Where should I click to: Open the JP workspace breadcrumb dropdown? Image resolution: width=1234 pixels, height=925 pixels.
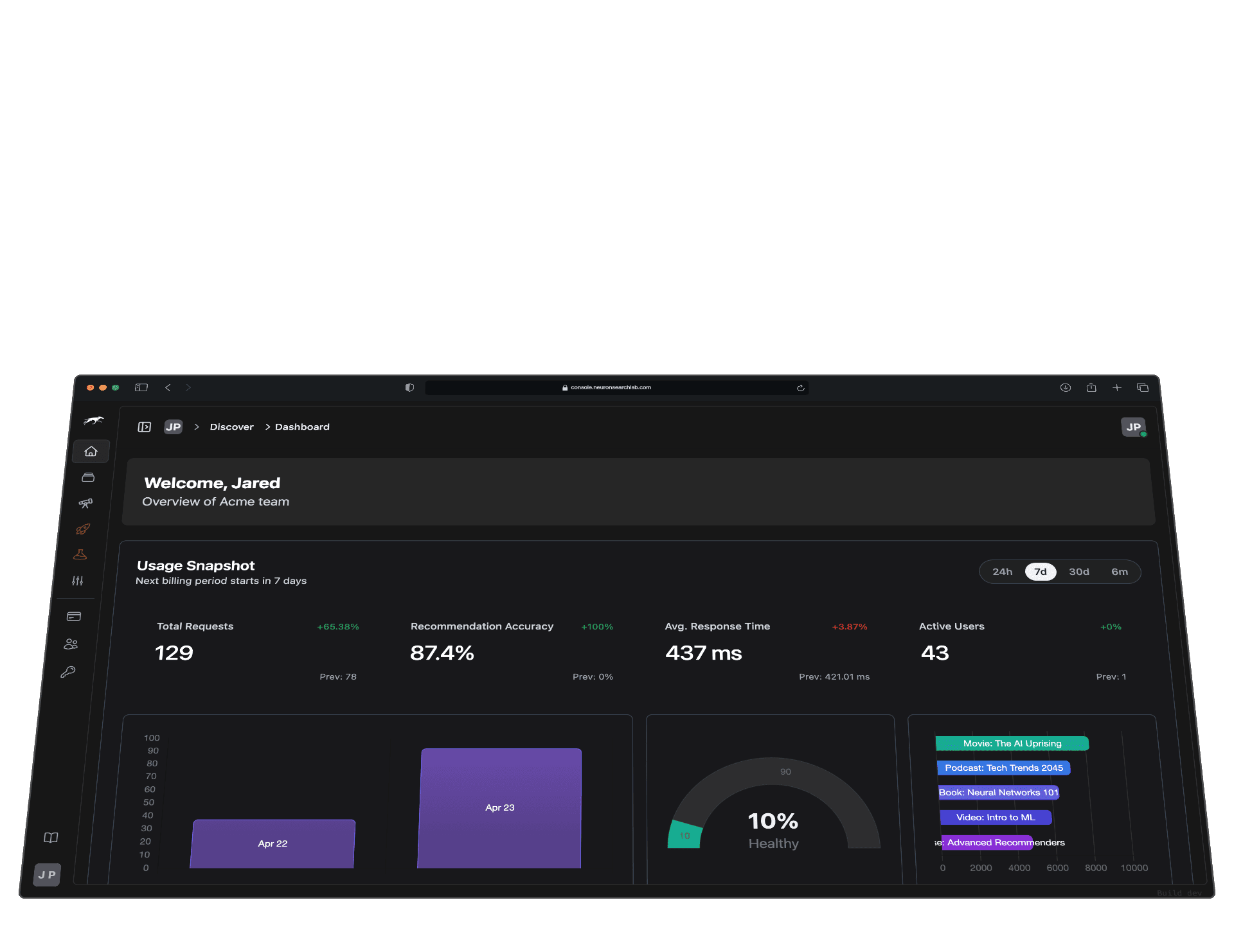tap(173, 427)
